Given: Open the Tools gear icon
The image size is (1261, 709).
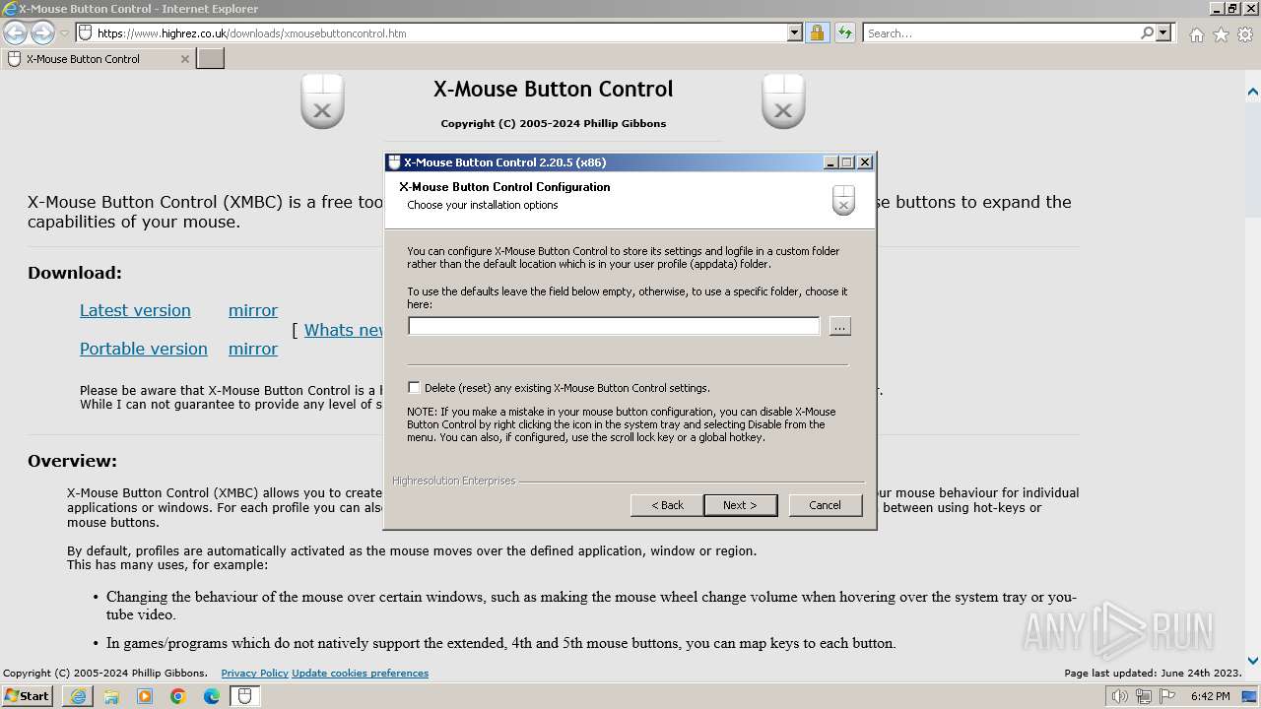Looking at the screenshot, I should point(1245,34).
